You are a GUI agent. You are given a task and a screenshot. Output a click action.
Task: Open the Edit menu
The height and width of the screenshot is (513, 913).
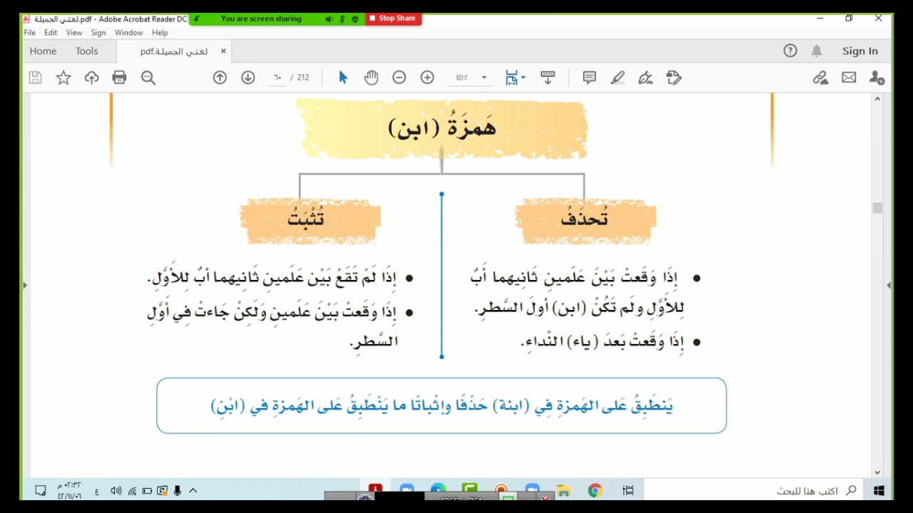pos(51,33)
